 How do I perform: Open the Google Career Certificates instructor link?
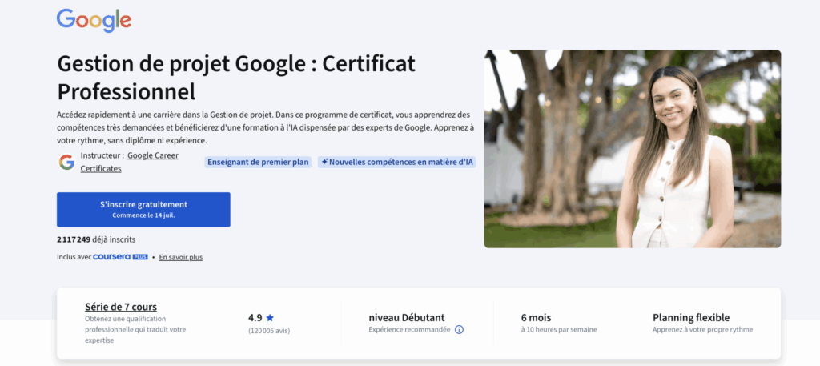coord(129,162)
